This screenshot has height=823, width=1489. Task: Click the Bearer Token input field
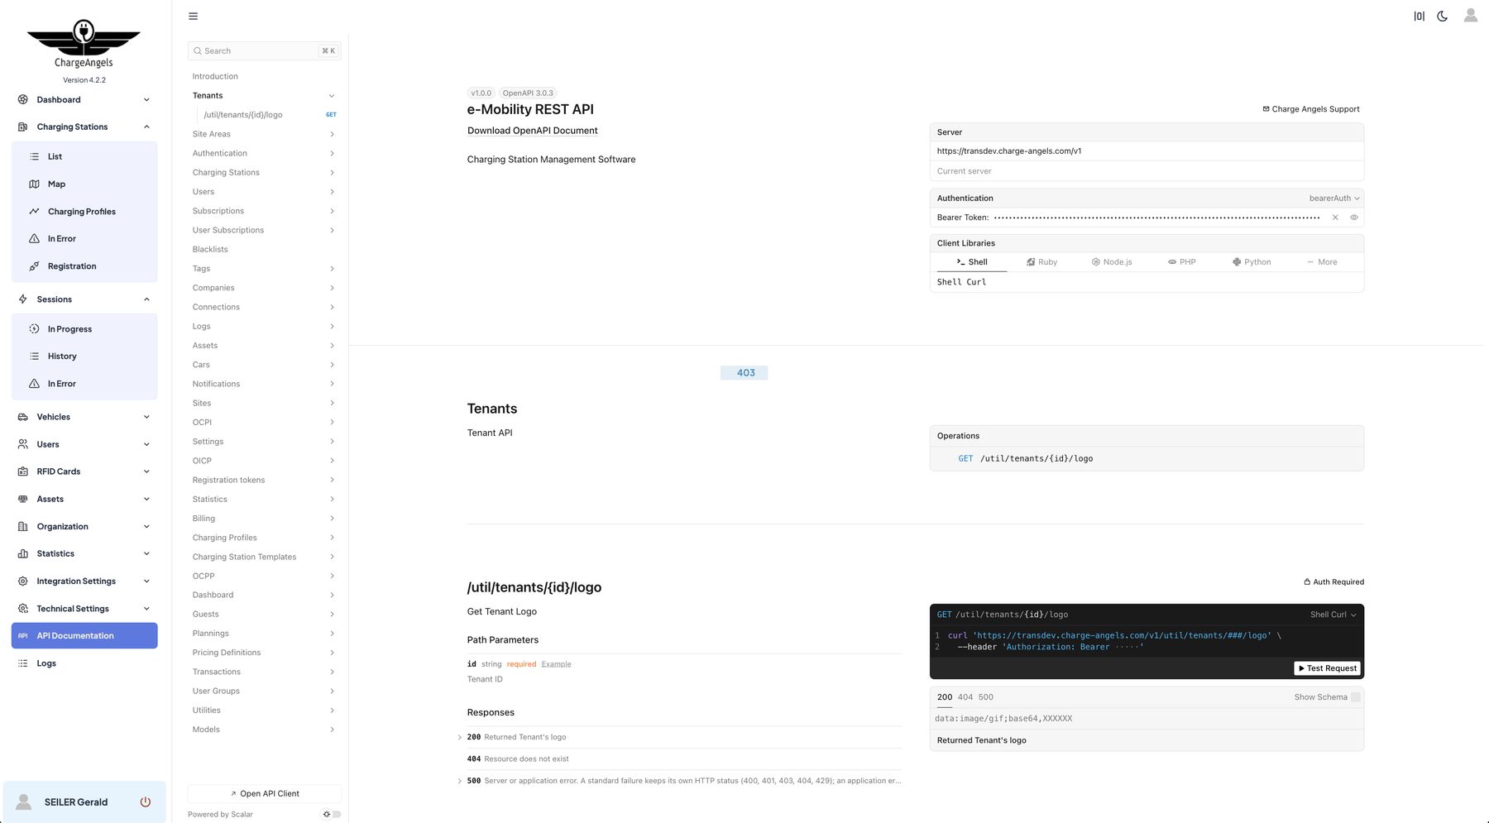pos(1156,218)
